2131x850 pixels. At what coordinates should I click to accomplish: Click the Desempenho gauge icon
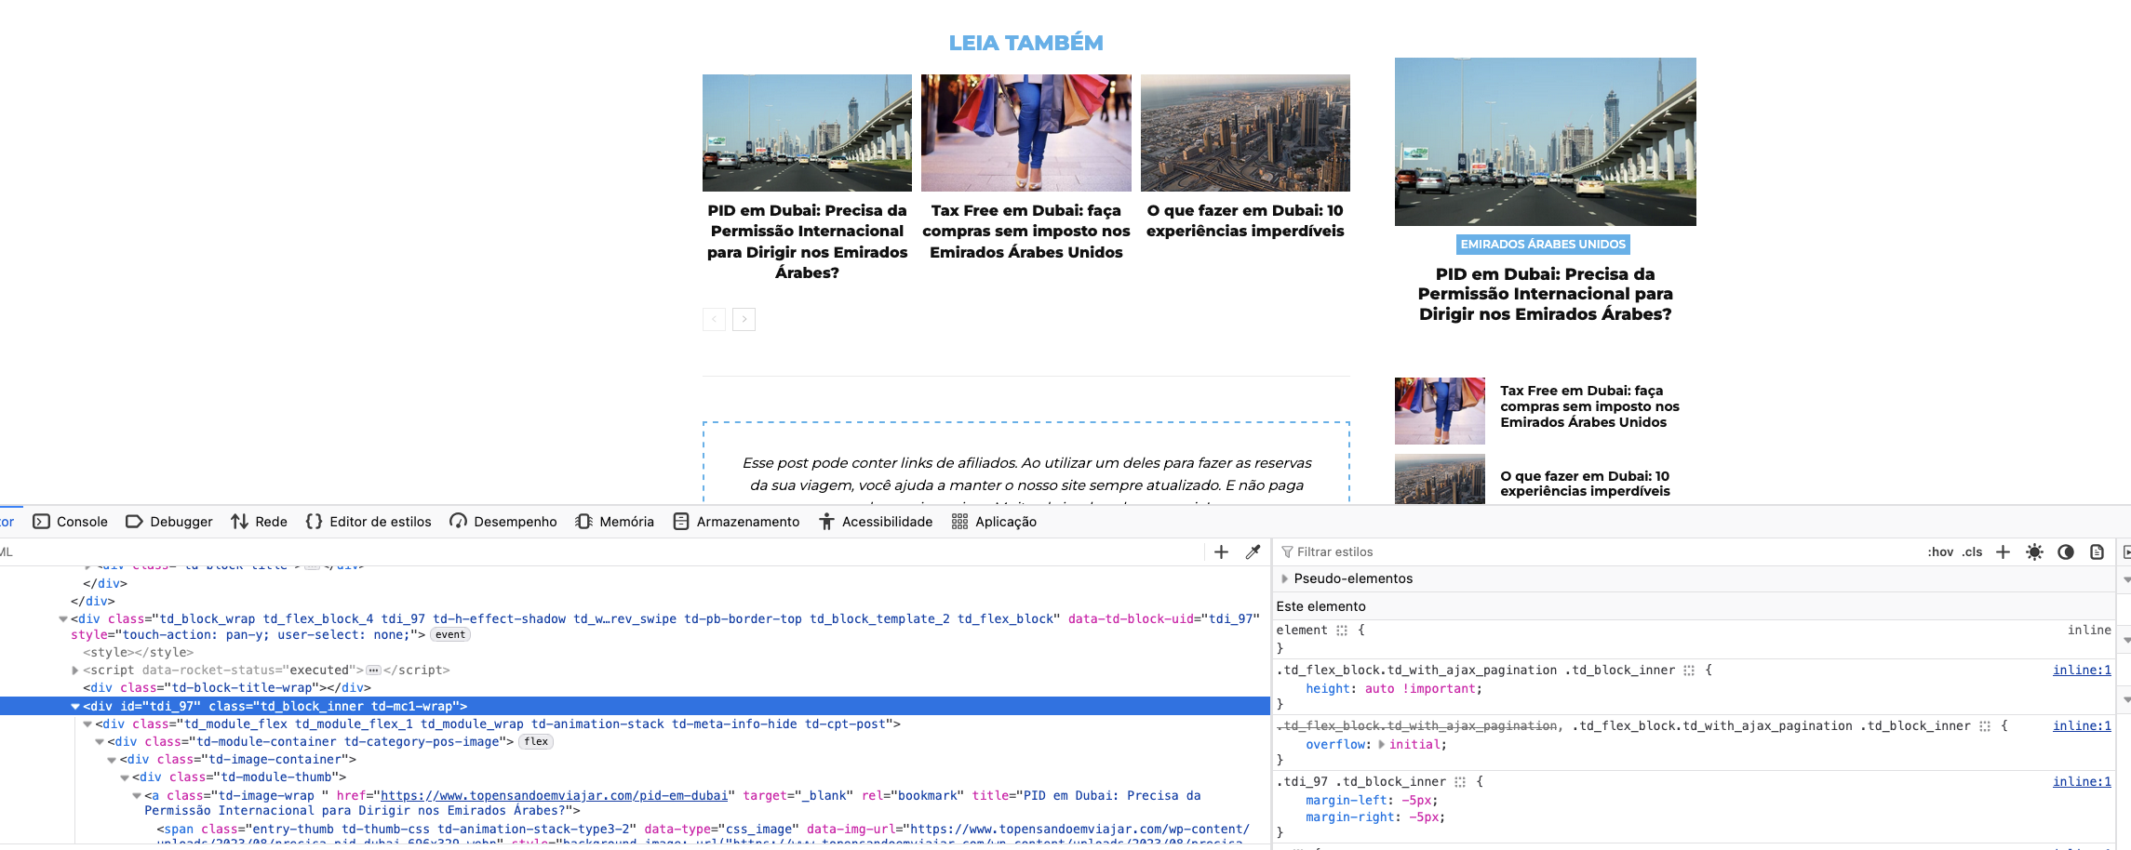tap(458, 522)
